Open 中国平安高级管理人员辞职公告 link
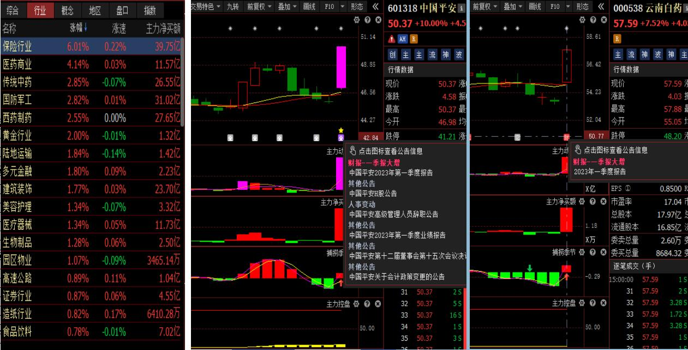Viewport: 688px width, 350px height. point(393,214)
